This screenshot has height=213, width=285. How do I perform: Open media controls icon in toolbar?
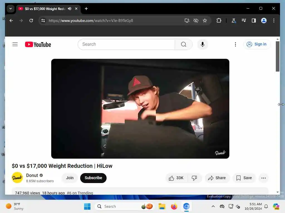click(244, 21)
